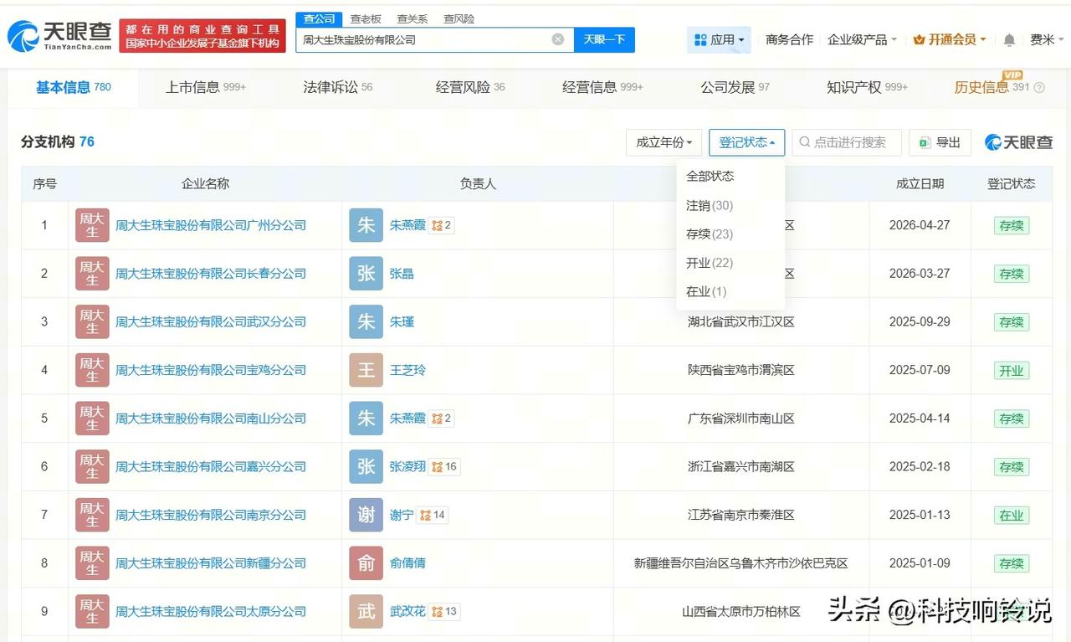1071x642 pixels.
Task: Clear the search box with X icon
Action: 558,39
